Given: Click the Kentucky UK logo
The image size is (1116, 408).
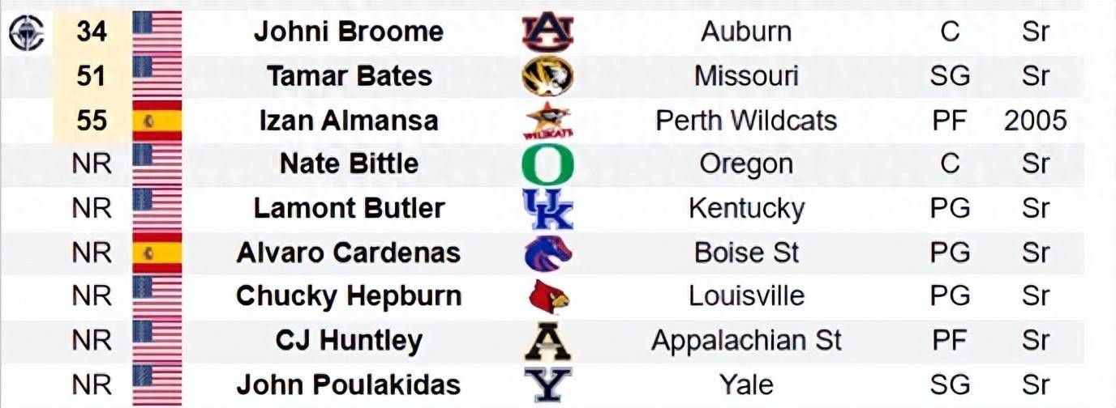Looking at the screenshot, I should (x=547, y=209).
